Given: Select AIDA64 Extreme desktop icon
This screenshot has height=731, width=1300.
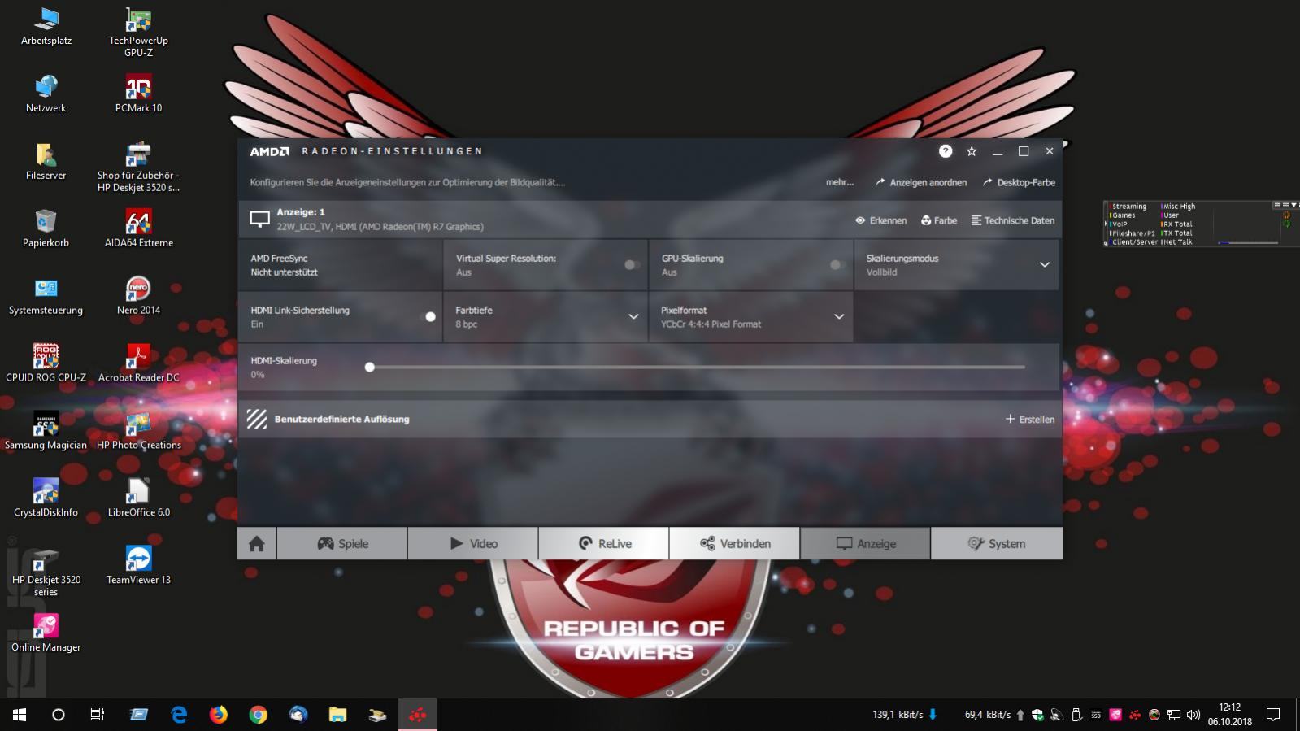Looking at the screenshot, I should (x=138, y=228).
